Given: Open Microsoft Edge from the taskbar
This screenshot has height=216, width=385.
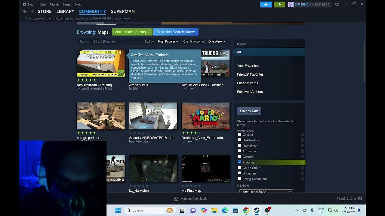Looking at the screenshot, I should (x=225, y=210).
